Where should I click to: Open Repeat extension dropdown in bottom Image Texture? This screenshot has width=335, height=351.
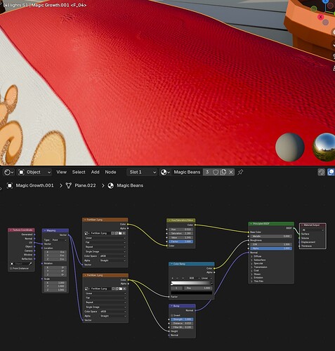tap(105, 303)
